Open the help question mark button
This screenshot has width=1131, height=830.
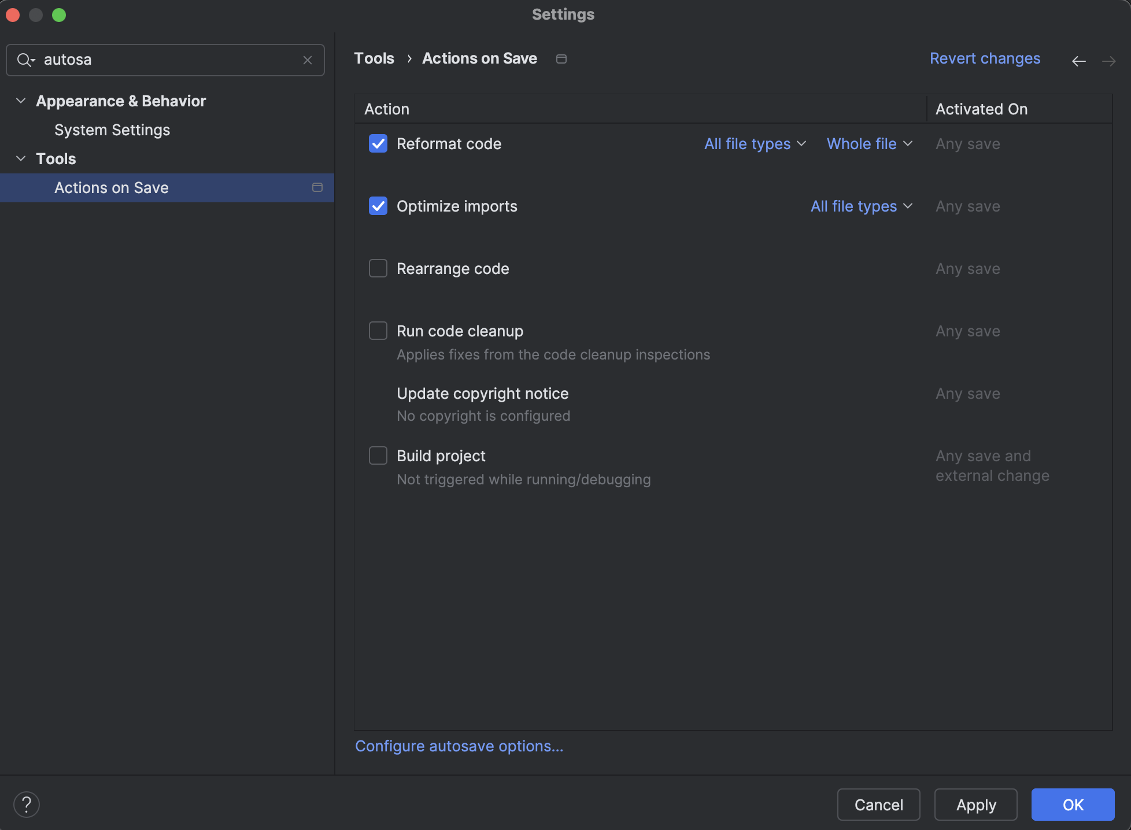[27, 805]
